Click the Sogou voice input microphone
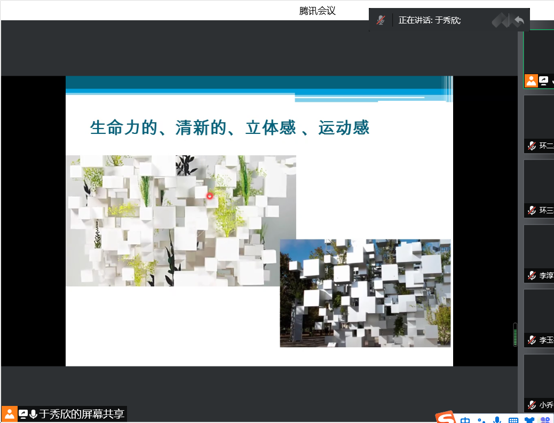This screenshot has width=554, height=423. [x=497, y=420]
